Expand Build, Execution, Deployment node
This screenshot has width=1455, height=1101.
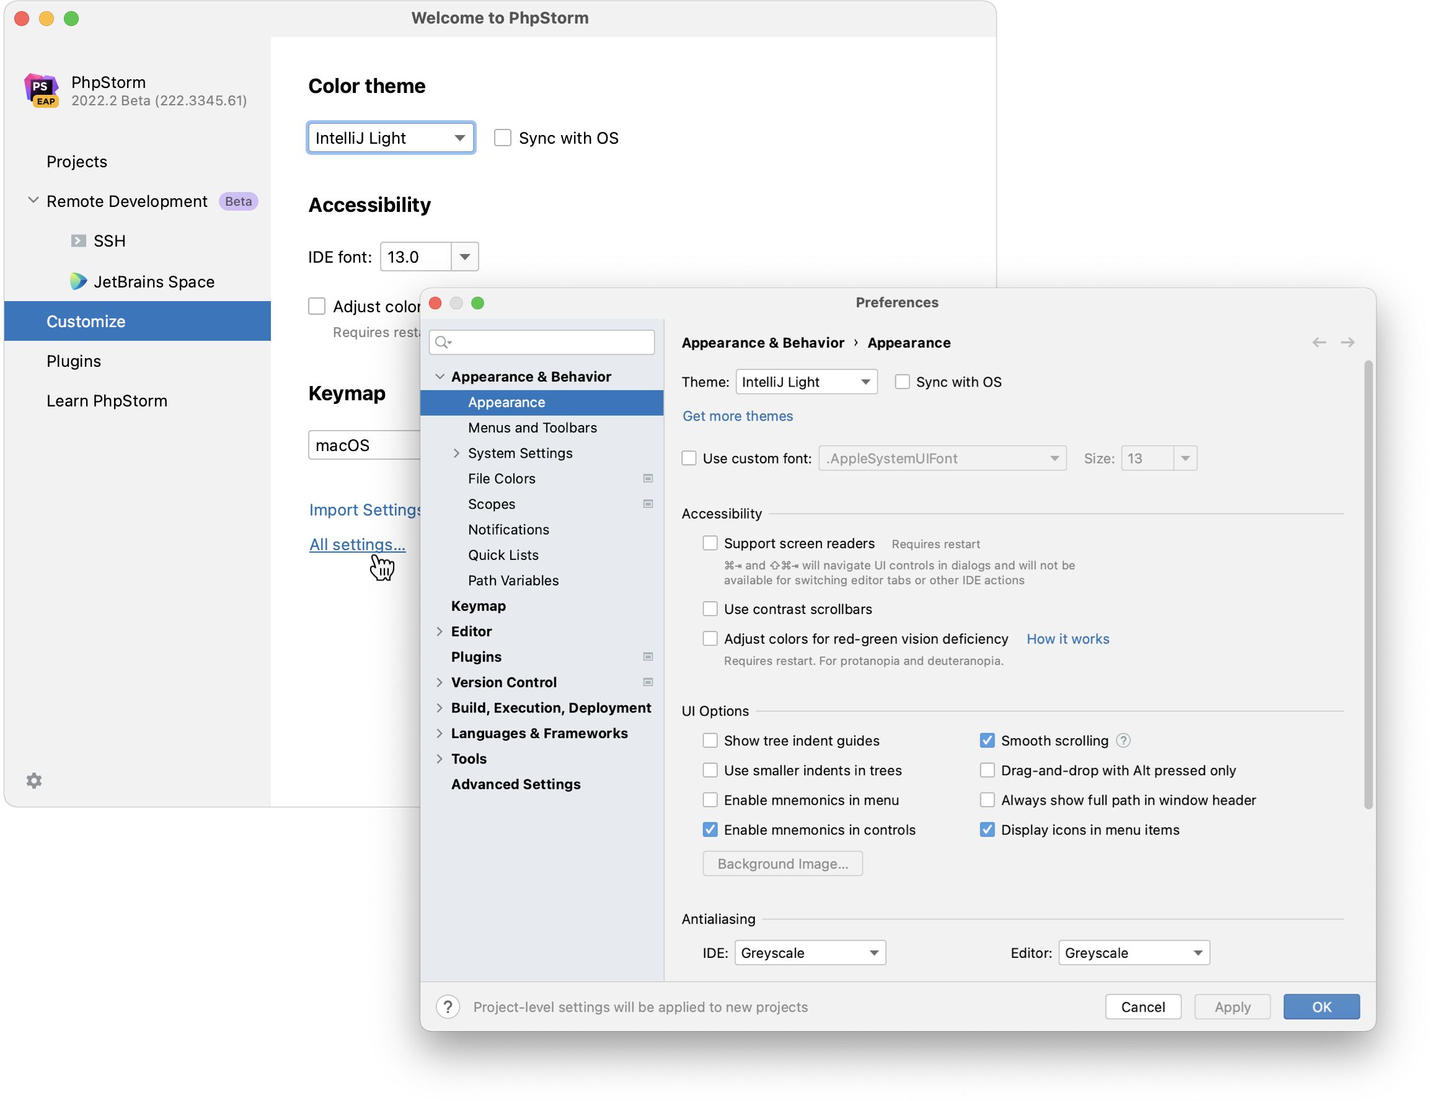point(440,708)
